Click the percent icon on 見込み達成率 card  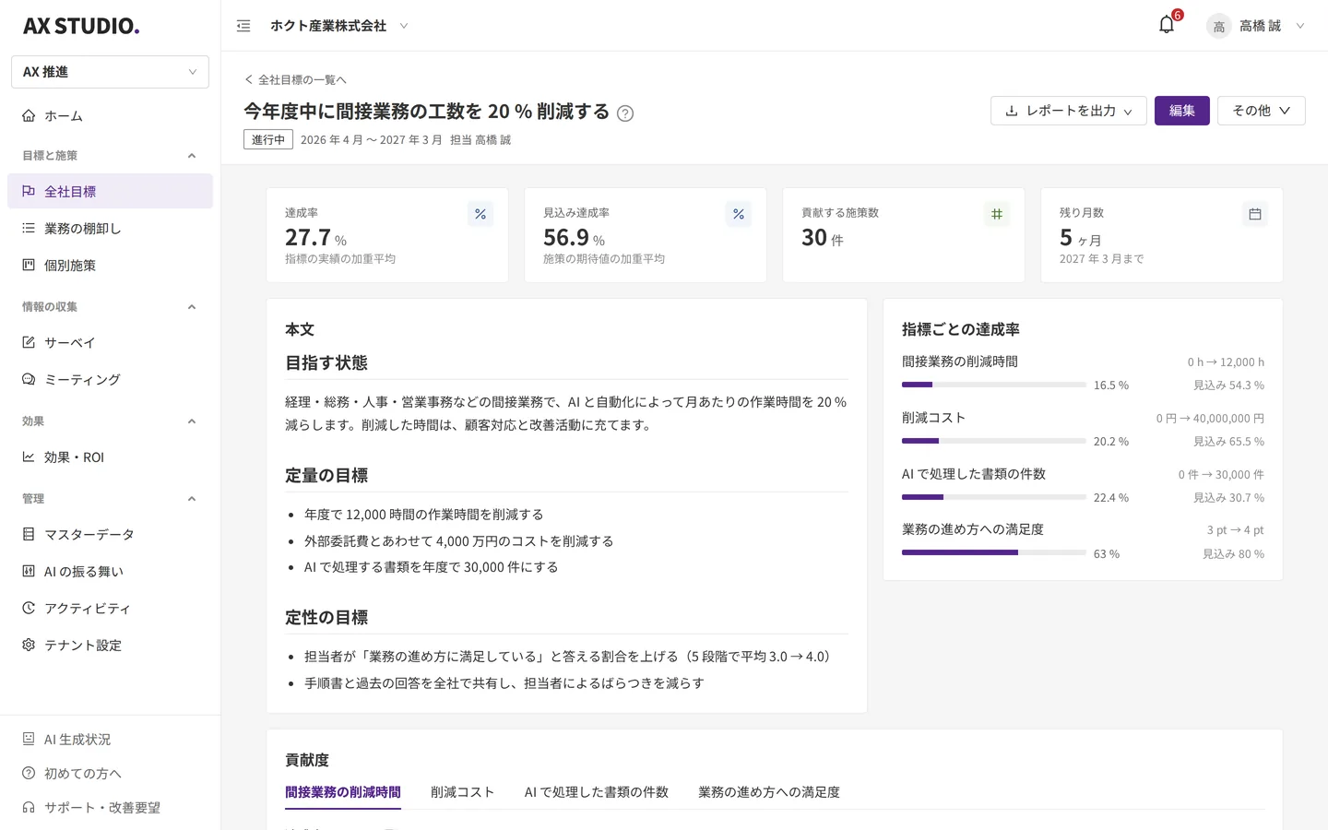tap(739, 214)
